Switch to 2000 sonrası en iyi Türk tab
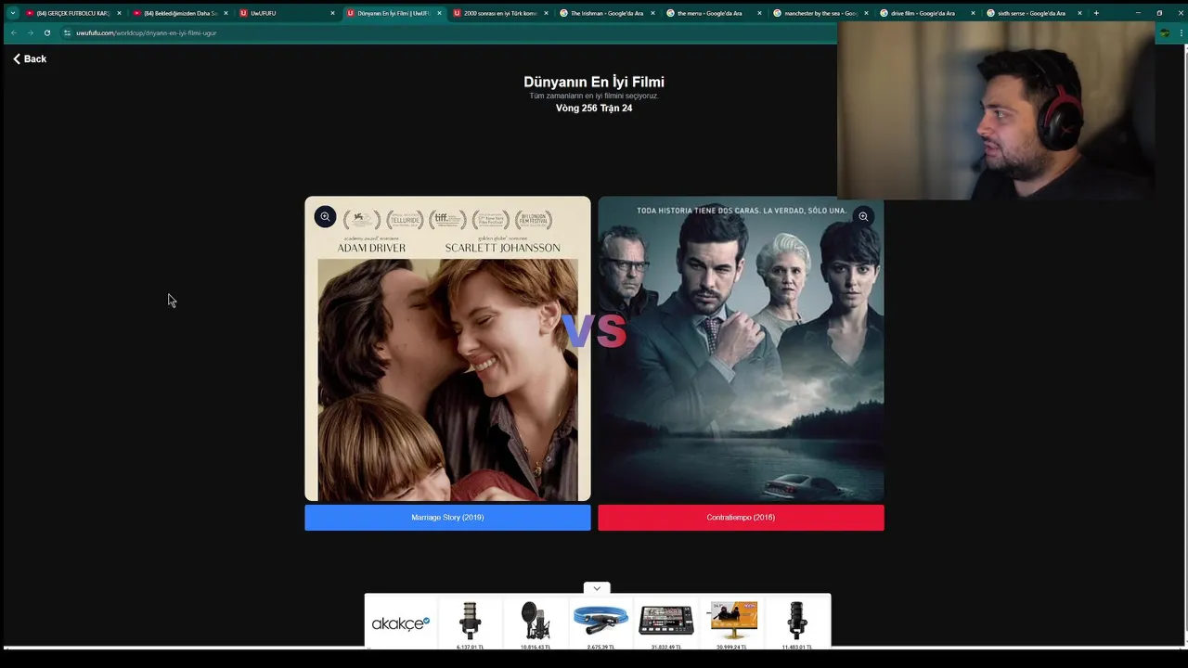 pos(499,13)
